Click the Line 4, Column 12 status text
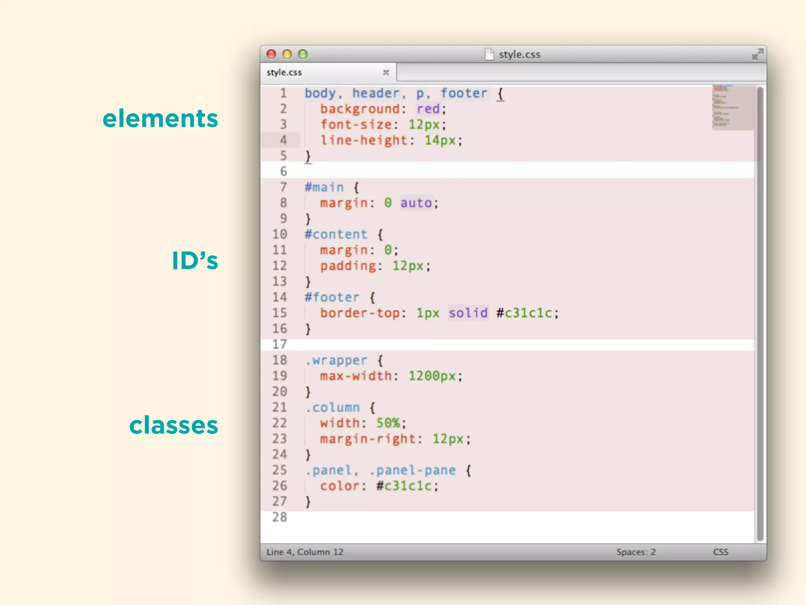 305,552
